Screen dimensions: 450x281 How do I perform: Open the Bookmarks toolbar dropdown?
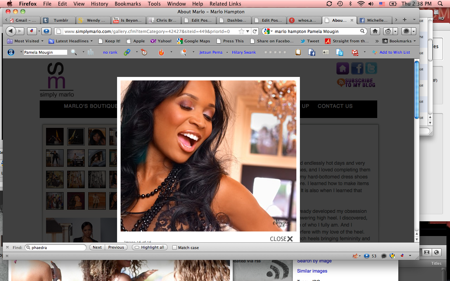point(400,41)
